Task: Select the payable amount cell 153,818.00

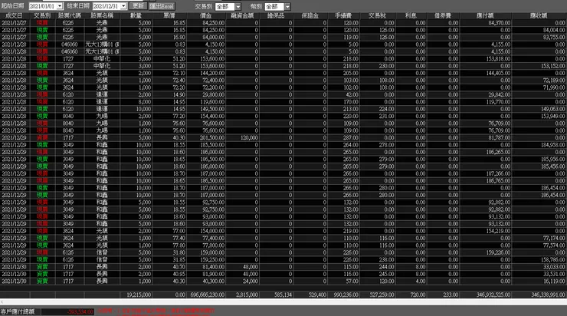Action: pyautogui.click(x=486, y=58)
